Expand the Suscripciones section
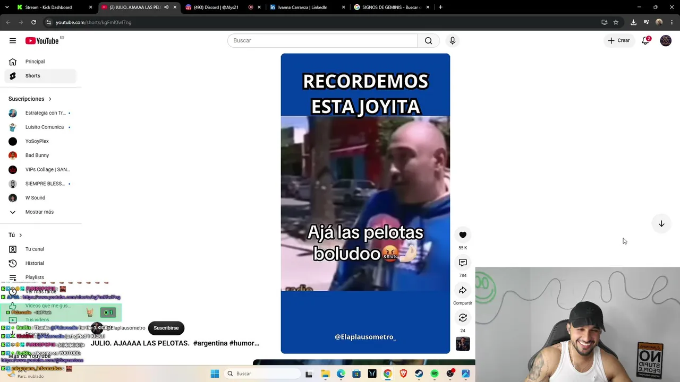 pos(30,99)
